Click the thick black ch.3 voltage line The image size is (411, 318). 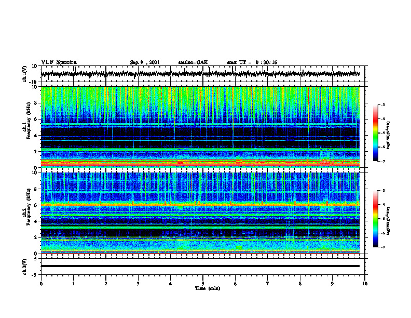click(200, 266)
